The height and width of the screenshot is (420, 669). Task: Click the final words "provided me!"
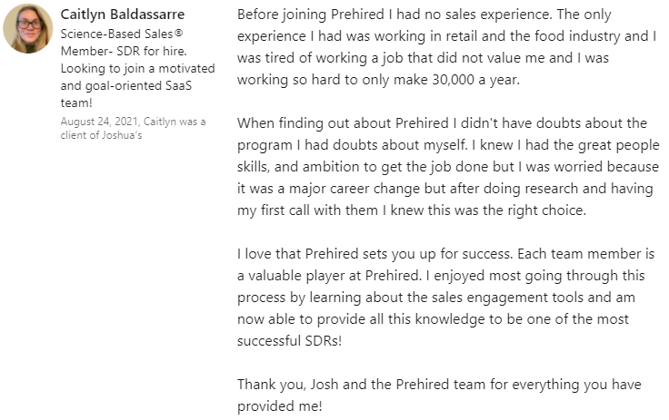click(279, 405)
